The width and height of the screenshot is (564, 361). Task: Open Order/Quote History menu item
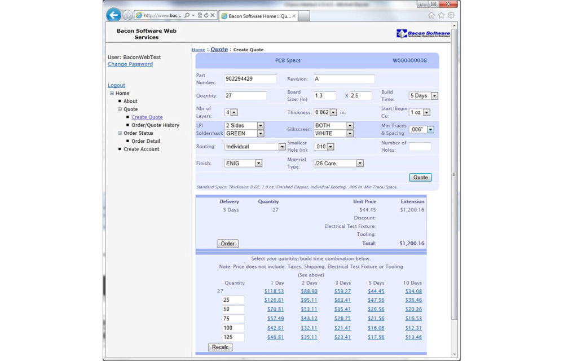pos(155,125)
